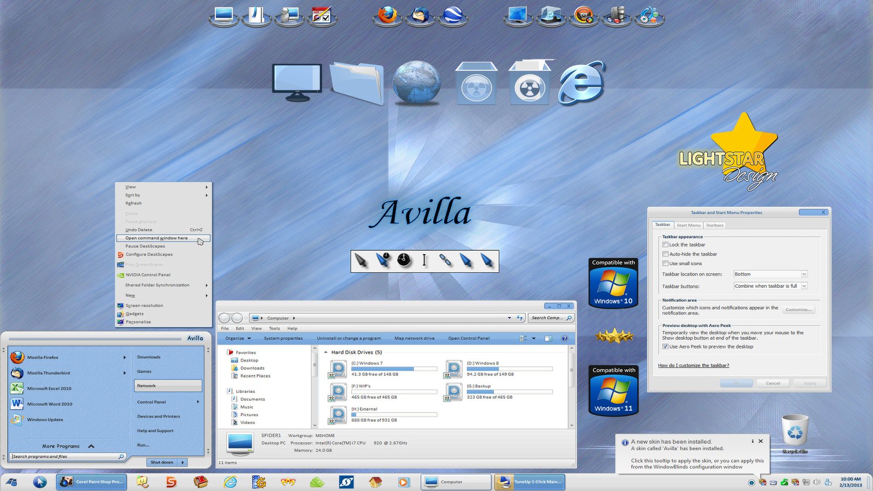
Task: Go back in Computer explorer window
Action: [224, 318]
